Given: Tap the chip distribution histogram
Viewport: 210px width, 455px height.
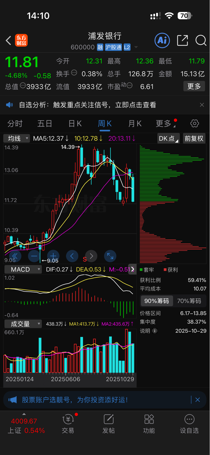Looking at the screenshot, I should [x=173, y=204].
